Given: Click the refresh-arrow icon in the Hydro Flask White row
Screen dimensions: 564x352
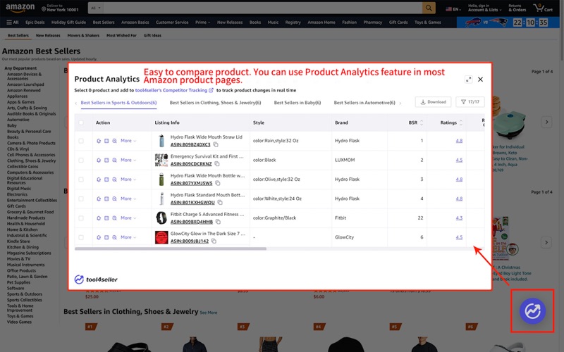Looking at the screenshot, I should pos(99,199).
